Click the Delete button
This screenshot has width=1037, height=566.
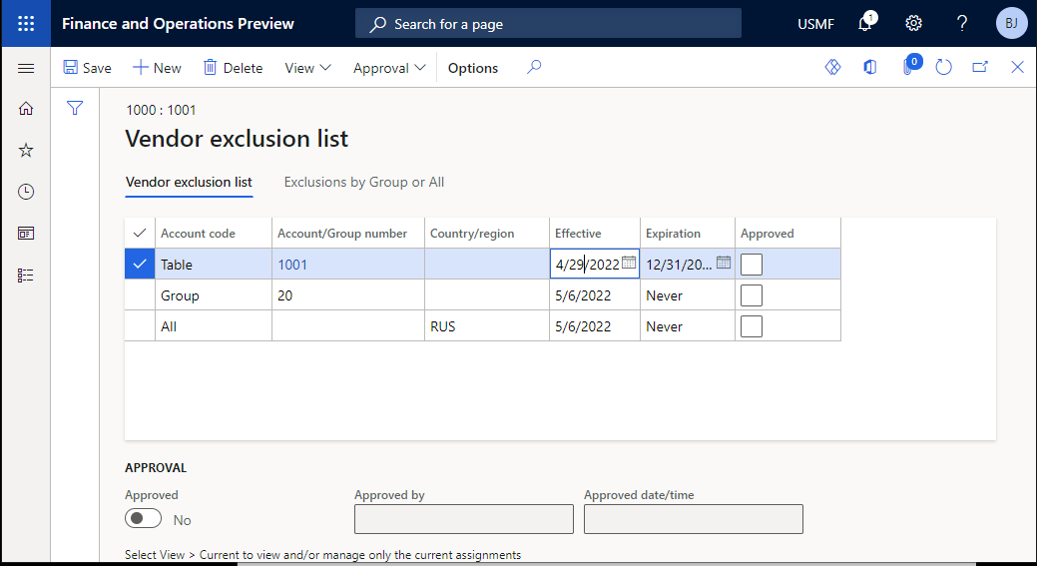point(233,68)
